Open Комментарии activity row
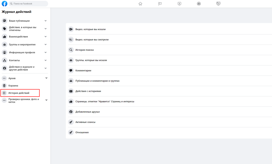This screenshot has width=272, height=164. click(x=83, y=70)
